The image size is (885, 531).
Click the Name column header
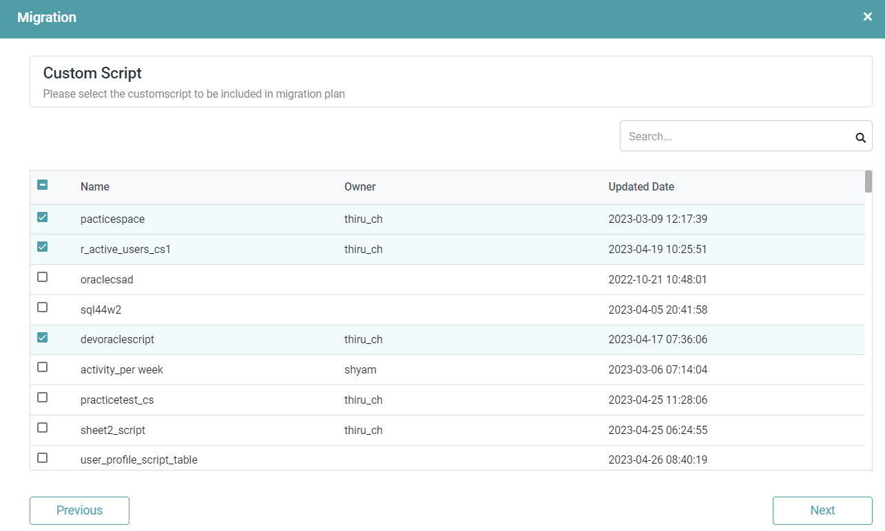95,187
